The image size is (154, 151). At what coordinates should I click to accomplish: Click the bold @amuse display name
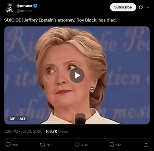pos(24,6)
